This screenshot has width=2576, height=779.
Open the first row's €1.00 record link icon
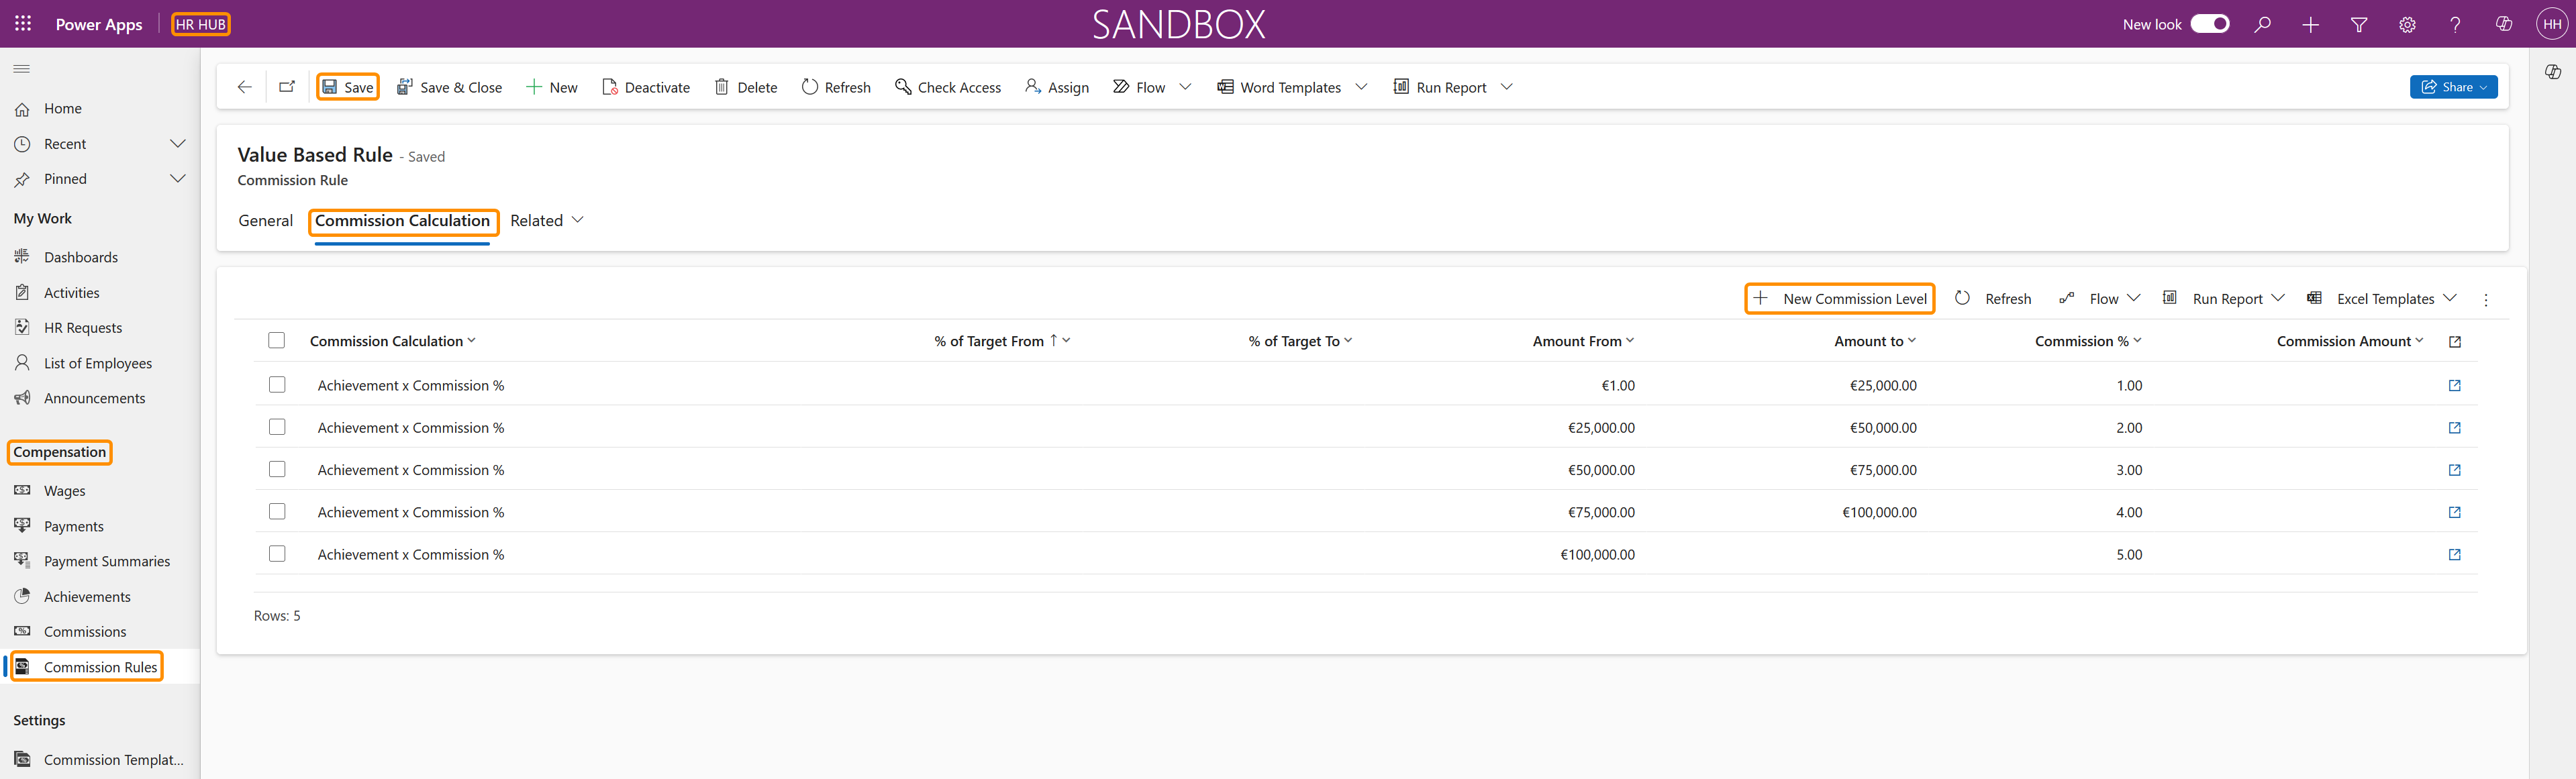click(2454, 385)
